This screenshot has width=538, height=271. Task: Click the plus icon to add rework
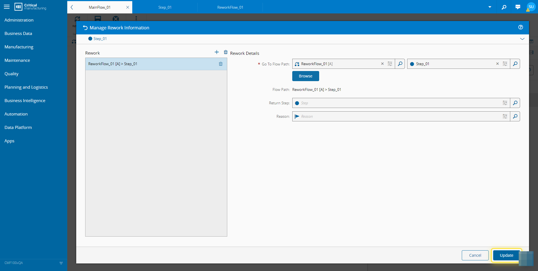(x=217, y=52)
